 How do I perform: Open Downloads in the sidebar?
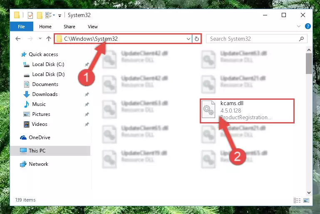(45, 94)
